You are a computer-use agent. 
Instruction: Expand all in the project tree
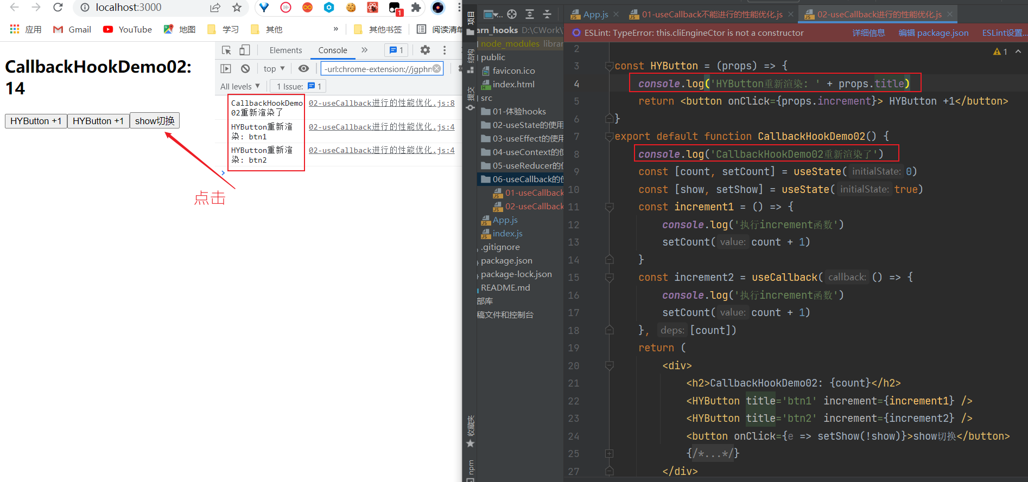(x=530, y=14)
